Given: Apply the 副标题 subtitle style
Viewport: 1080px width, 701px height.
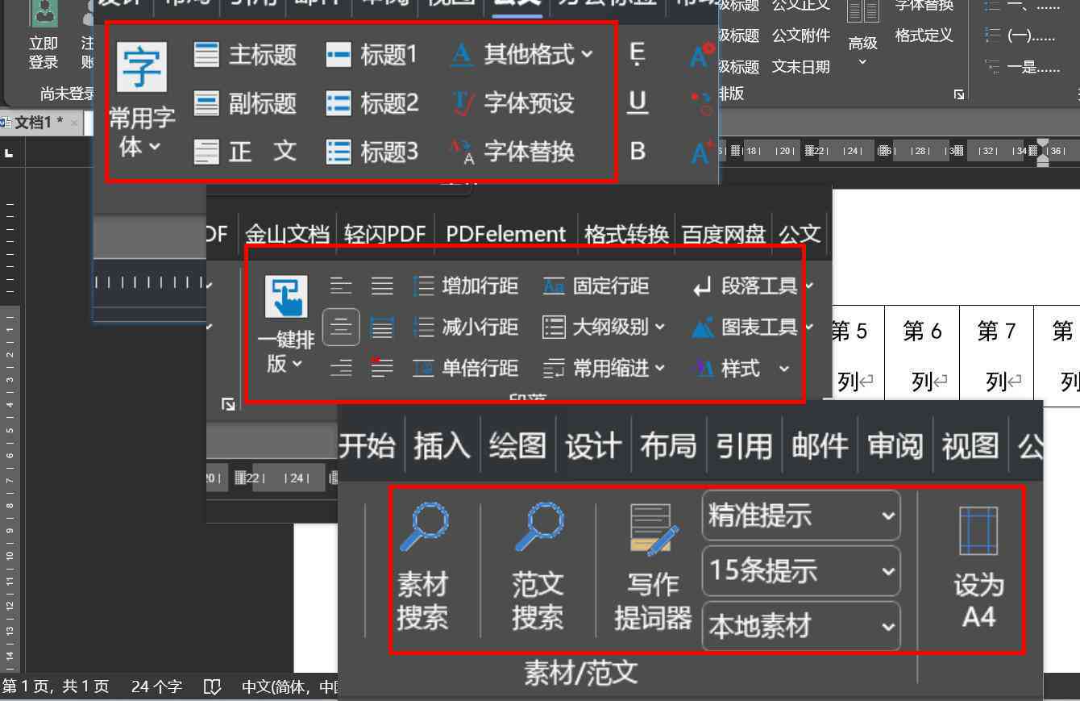Looking at the screenshot, I should pos(245,103).
